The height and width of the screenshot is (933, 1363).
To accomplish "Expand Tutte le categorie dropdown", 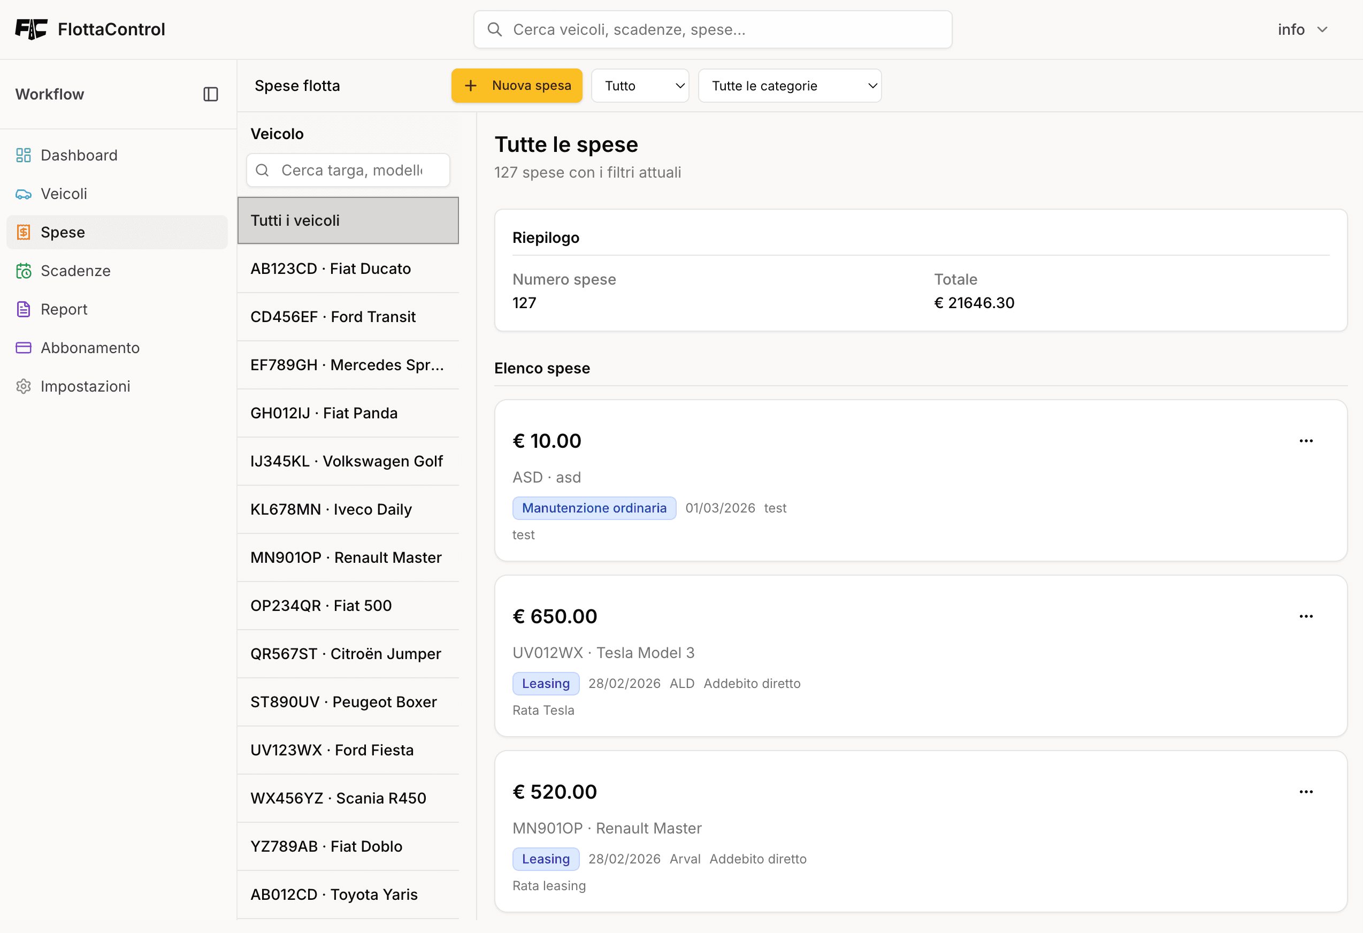I will (x=790, y=86).
